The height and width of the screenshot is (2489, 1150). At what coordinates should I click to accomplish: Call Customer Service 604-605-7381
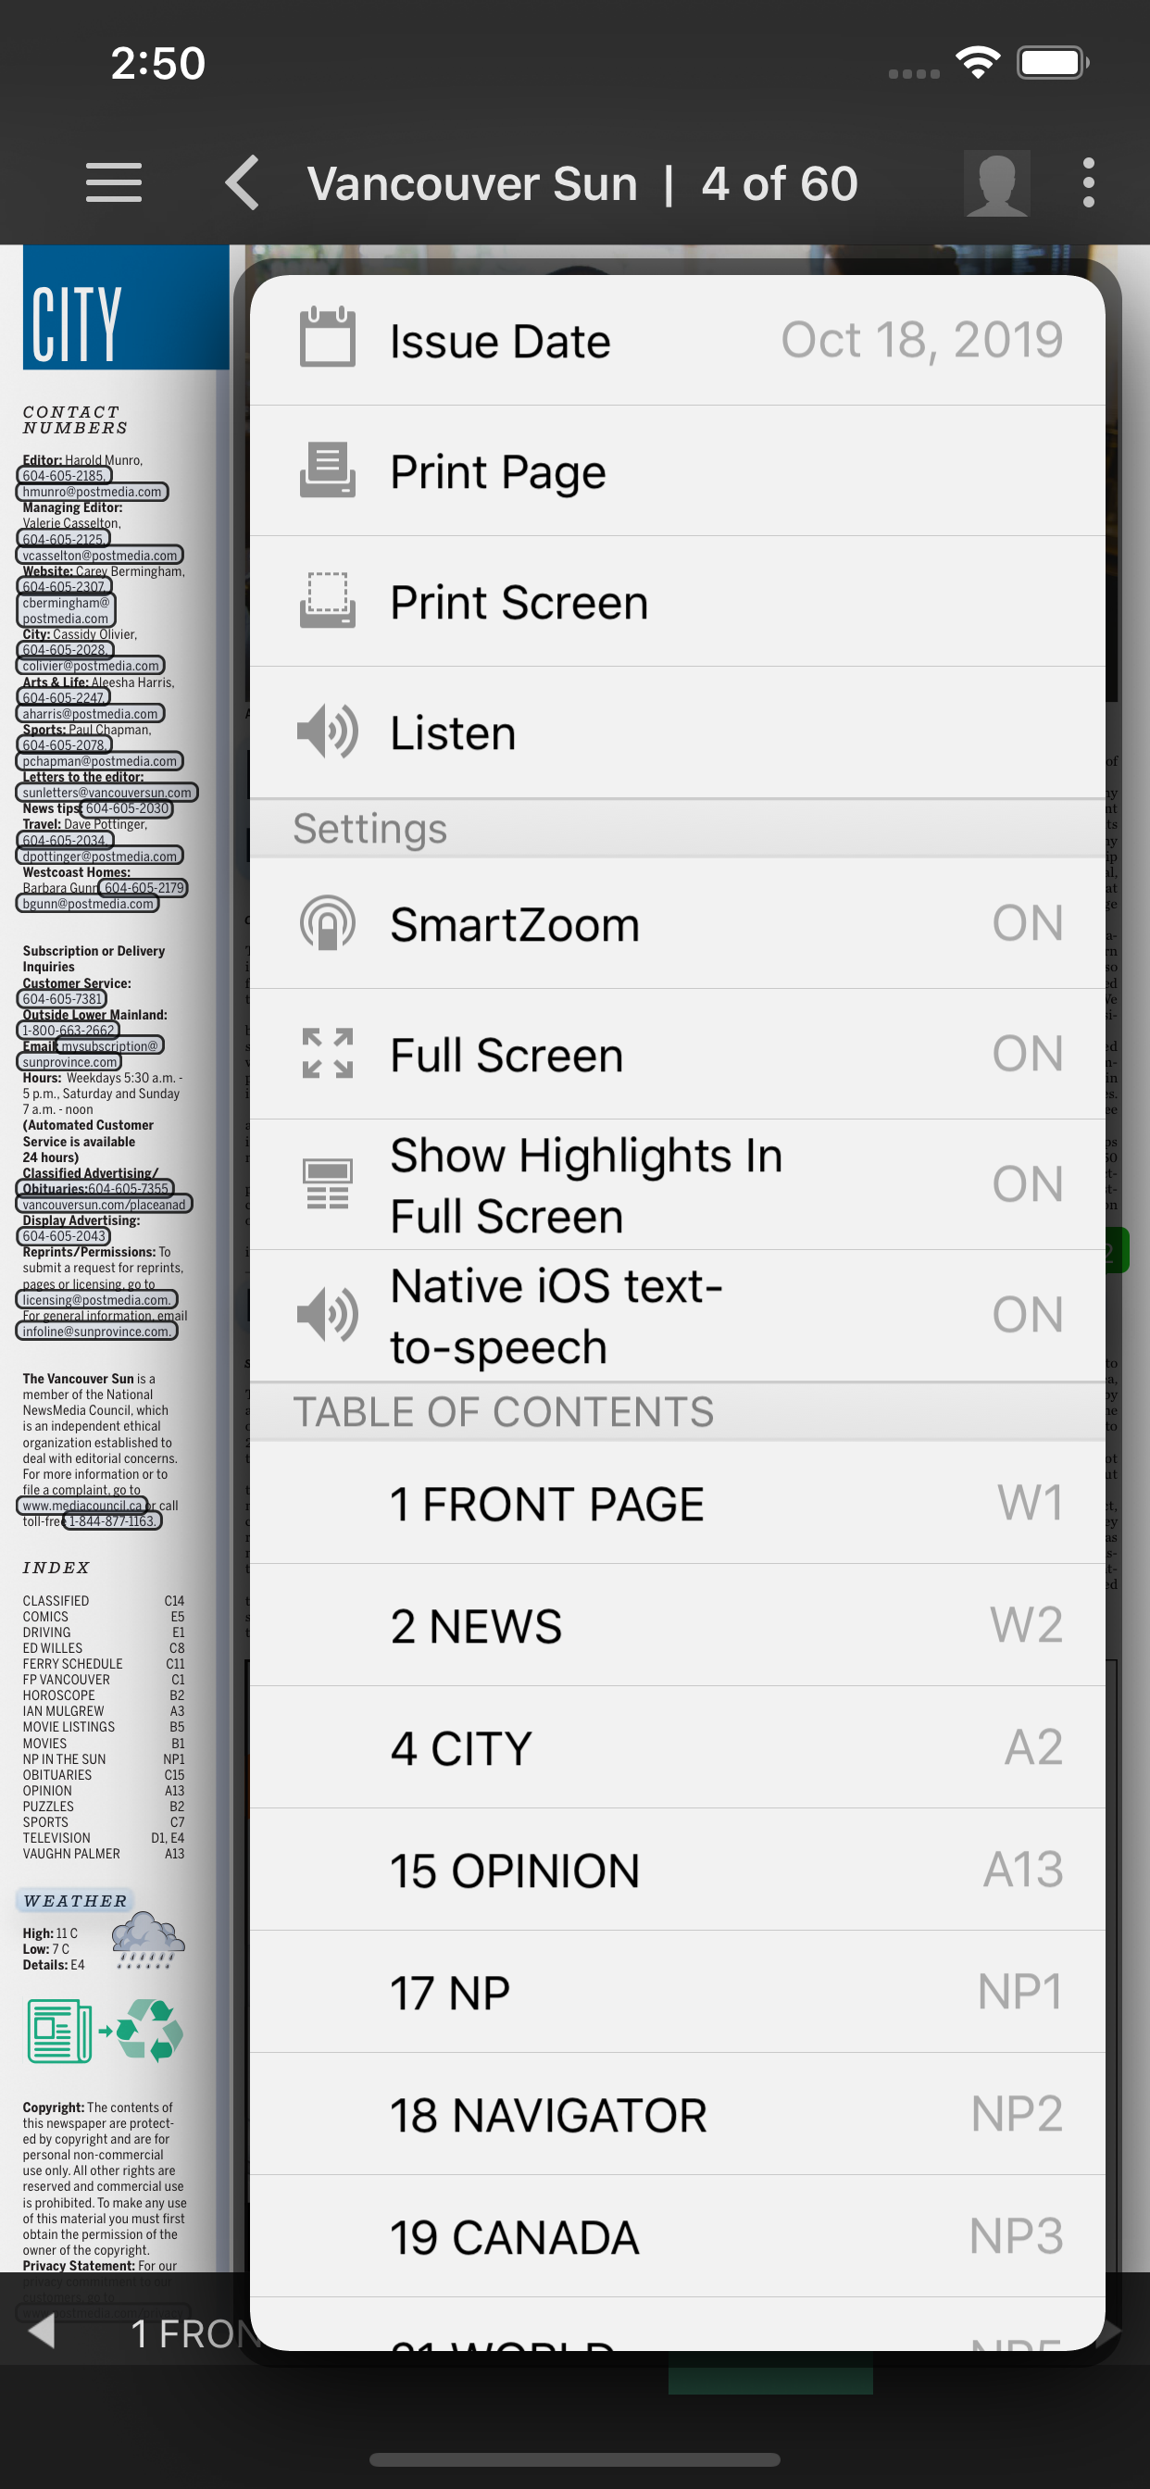62,999
